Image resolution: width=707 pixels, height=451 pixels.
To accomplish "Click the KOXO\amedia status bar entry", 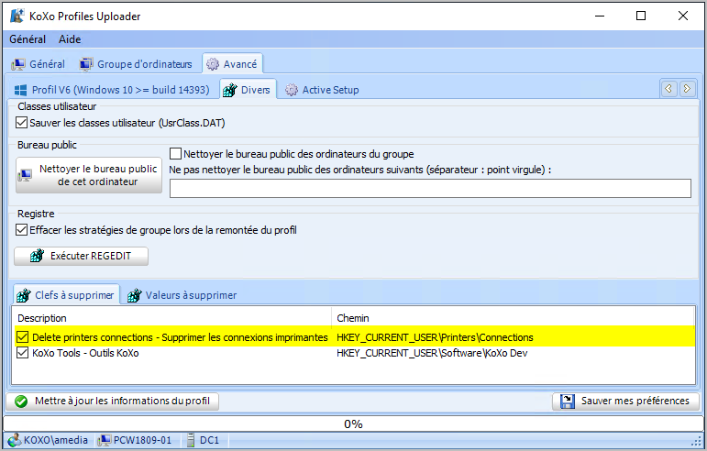I will point(56,440).
